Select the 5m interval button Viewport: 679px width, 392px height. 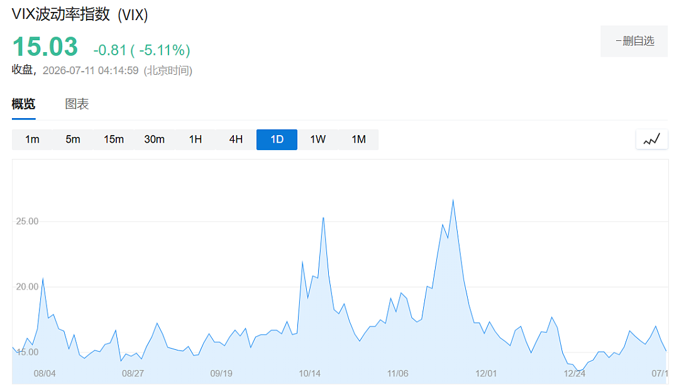(x=73, y=139)
